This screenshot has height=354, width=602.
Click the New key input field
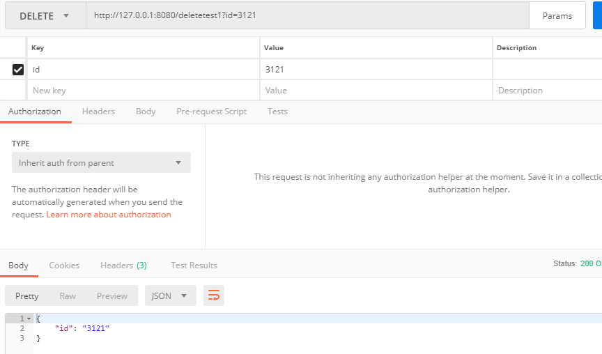click(144, 90)
